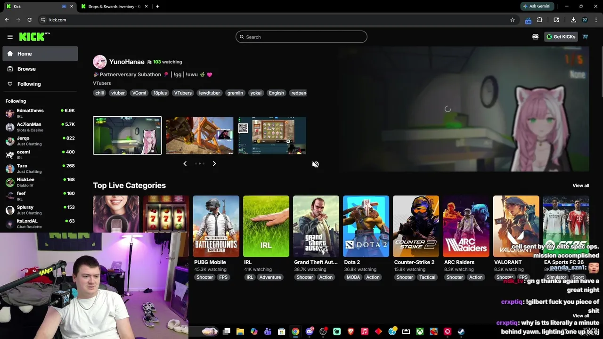603x339 pixels.
Task: Open the Chrome three-dot menu
Action: [596, 20]
